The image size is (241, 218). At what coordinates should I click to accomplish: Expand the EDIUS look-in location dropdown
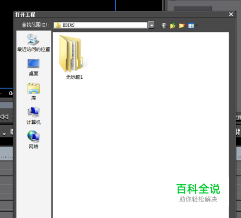tap(151, 25)
